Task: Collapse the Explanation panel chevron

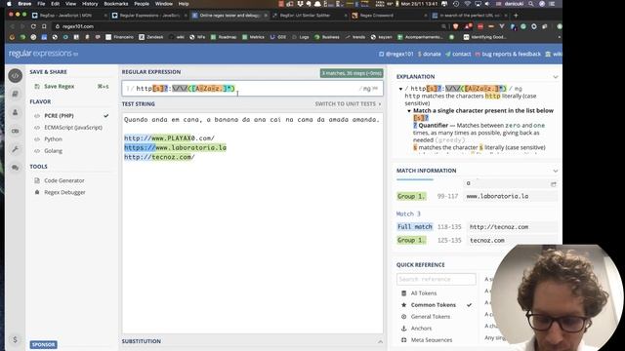Action: pos(556,77)
